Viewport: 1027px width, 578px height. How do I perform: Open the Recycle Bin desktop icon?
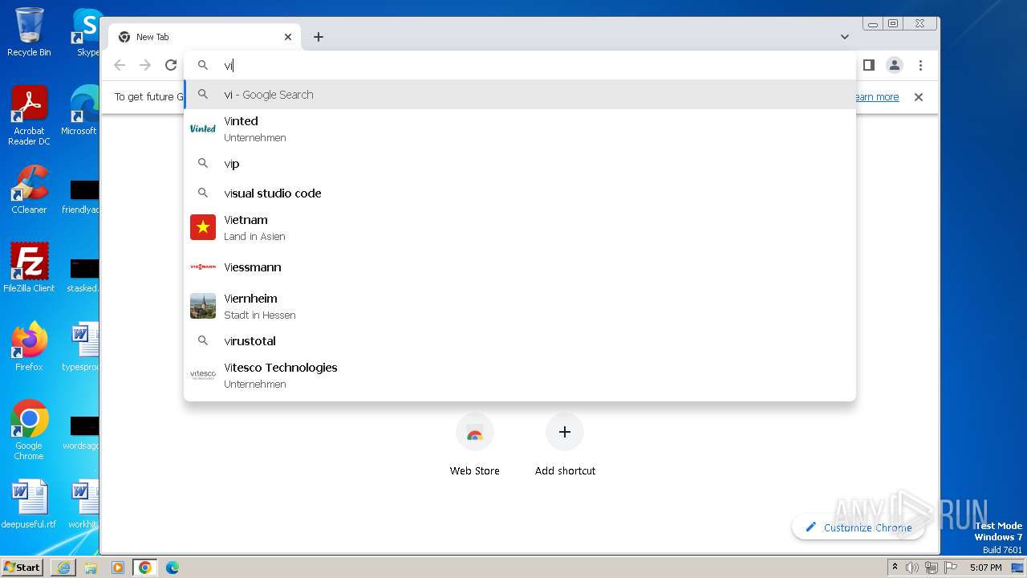pyautogui.click(x=29, y=32)
